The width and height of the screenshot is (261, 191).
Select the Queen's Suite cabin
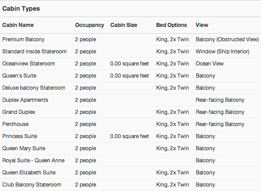(19, 76)
